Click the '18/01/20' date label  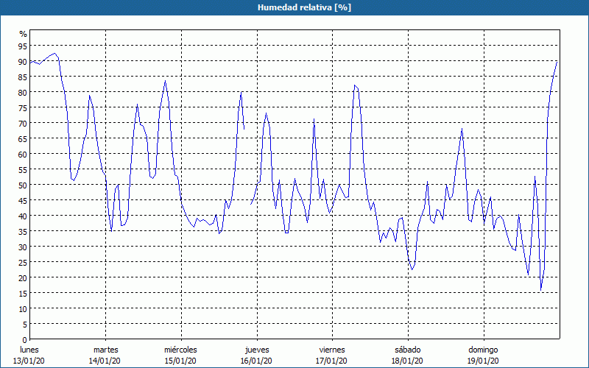point(407,361)
